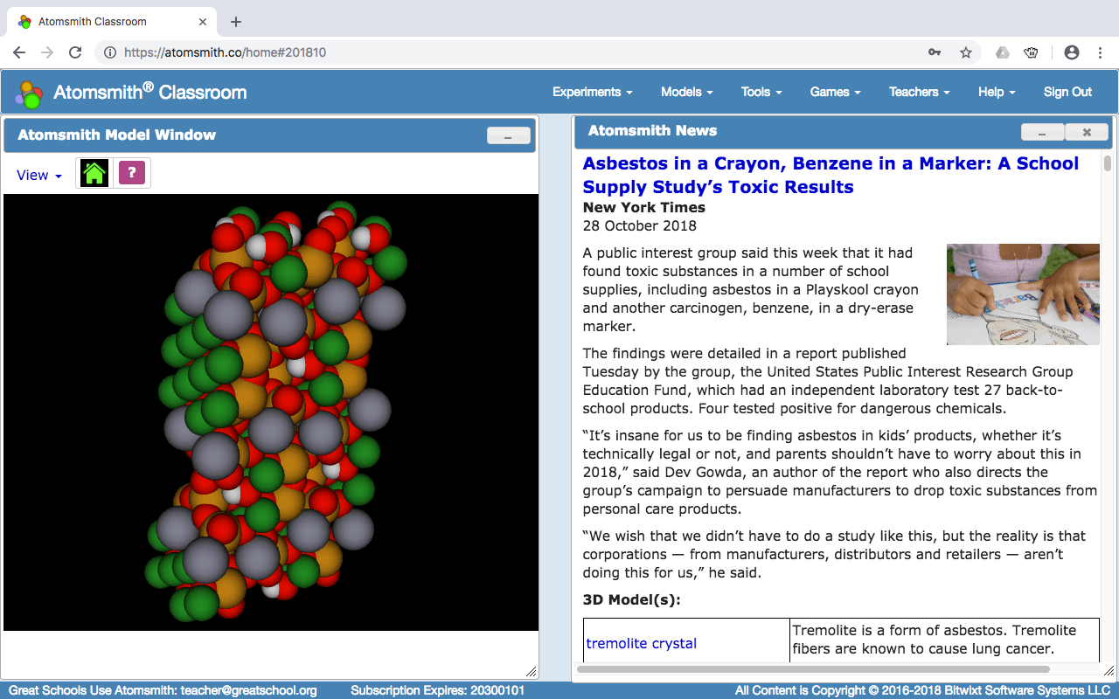The width and height of the screenshot is (1119, 699).
Task: Reload the page with refresh icon
Action: pos(75,52)
